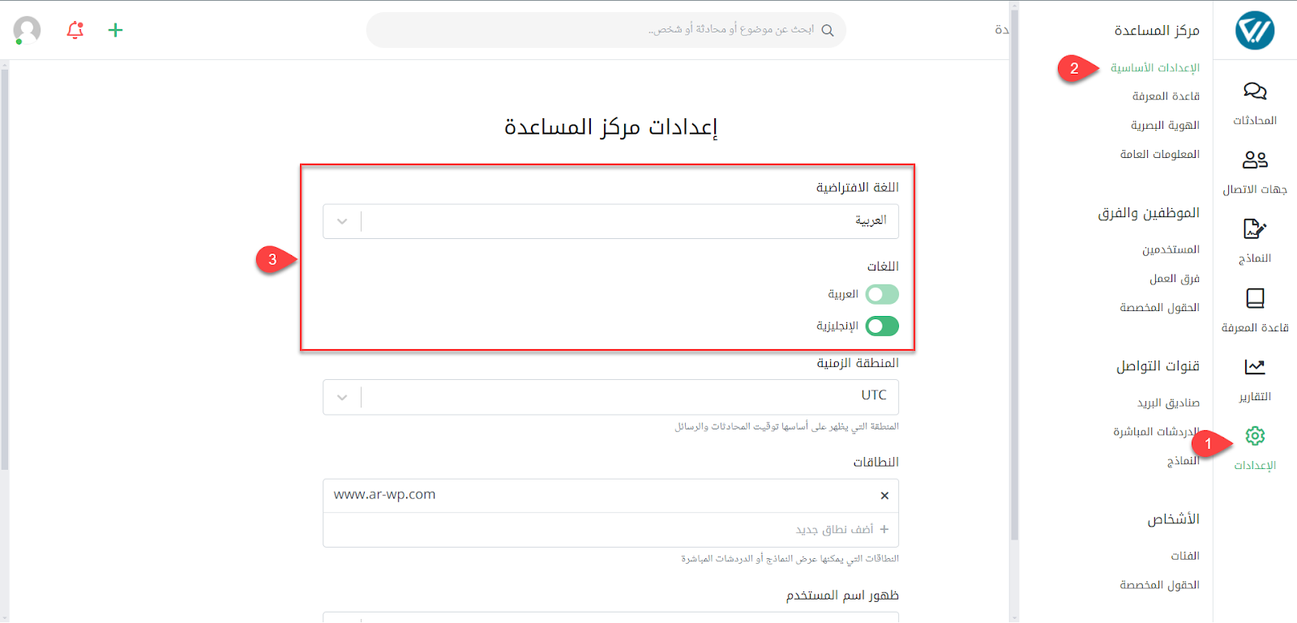Focus the search field for topics or conversations

point(606,30)
